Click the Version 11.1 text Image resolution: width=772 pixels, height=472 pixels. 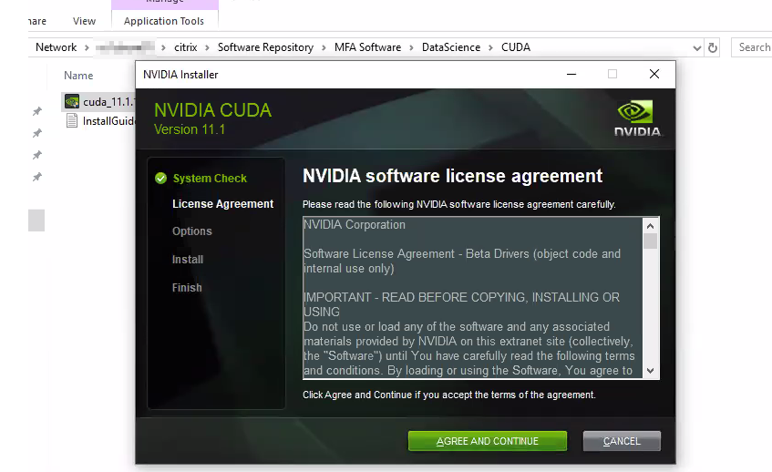coord(190,129)
